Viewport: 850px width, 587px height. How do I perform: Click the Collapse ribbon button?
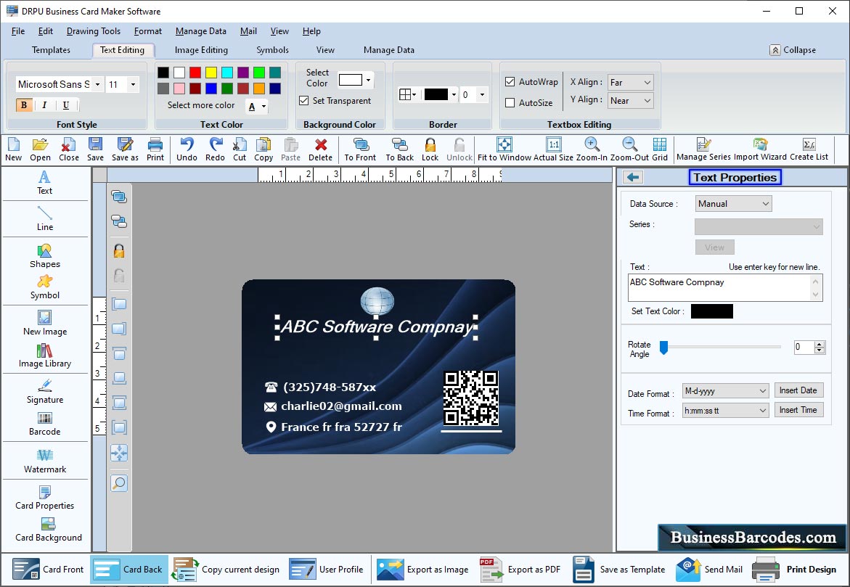[793, 50]
